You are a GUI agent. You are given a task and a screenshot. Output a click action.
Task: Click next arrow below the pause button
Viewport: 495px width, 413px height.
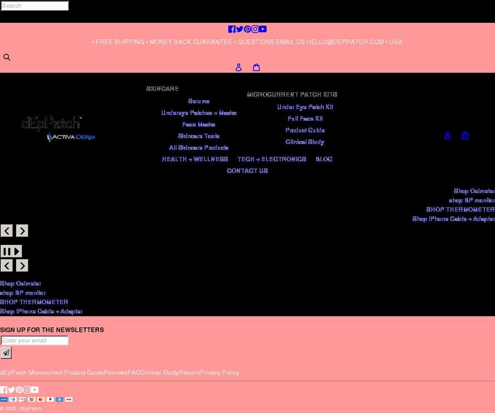click(x=22, y=265)
